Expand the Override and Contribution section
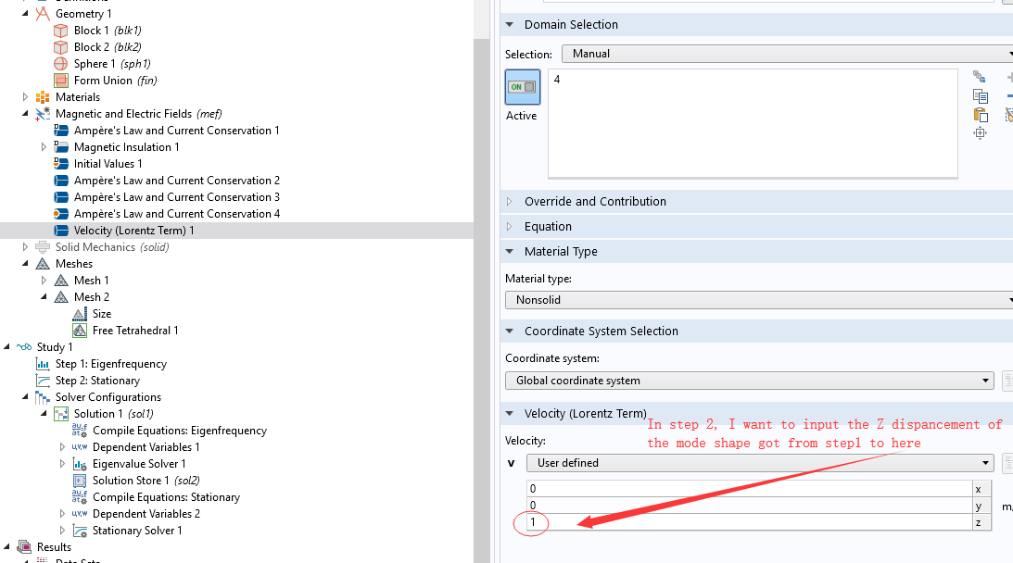Image resolution: width=1013 pixels, height=563 pixels. click(x=595, y=202)
